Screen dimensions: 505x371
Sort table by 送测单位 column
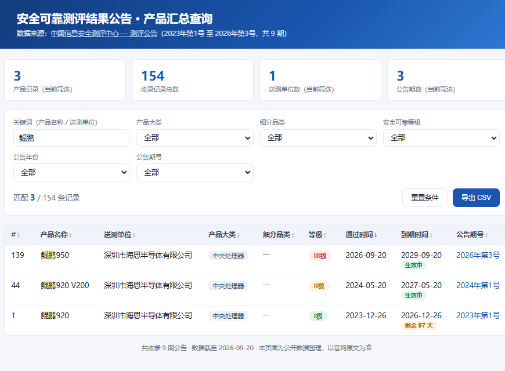click(x=120, y=235)
